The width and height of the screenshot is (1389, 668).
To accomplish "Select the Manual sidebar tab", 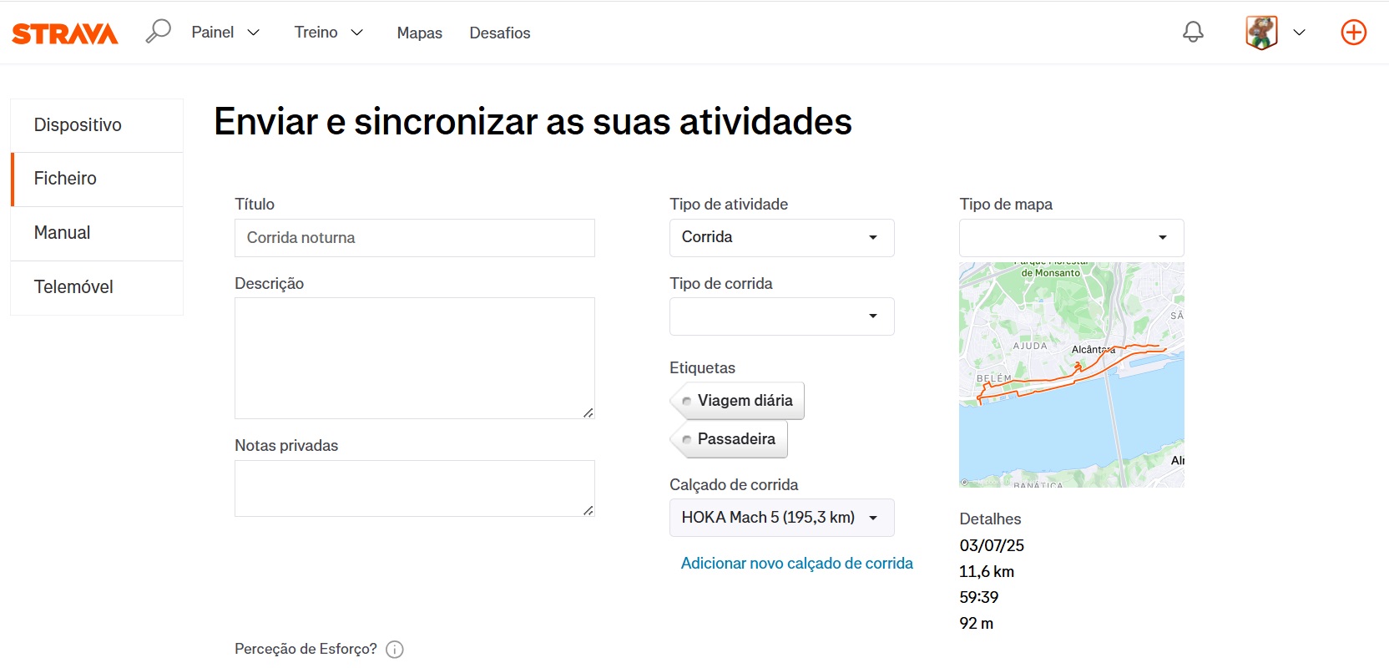I will pyautogui.click(x=97, y=233).
